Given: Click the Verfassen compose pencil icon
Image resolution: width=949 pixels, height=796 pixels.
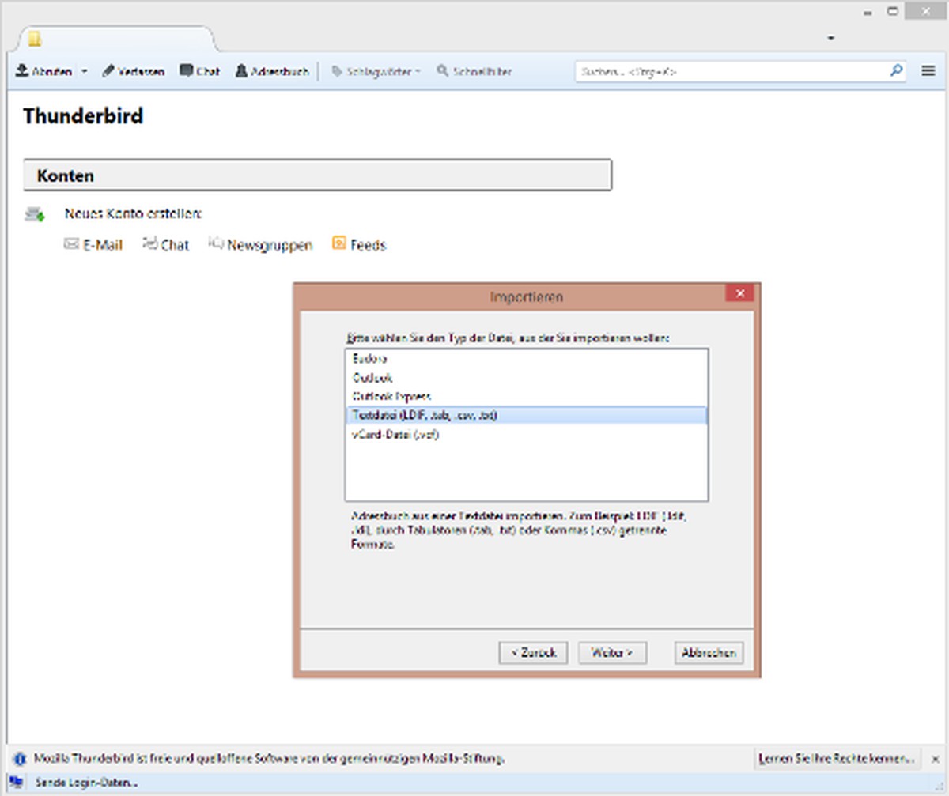Looking at the screenshot, I should click(x=108, y=71).
